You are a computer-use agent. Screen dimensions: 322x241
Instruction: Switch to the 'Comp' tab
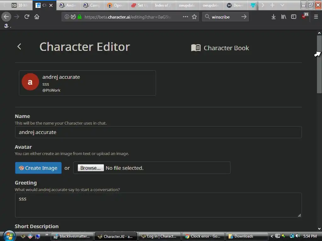tap(92, 5)
